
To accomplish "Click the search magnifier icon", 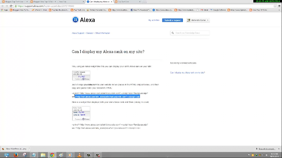I will click(173, 33).
